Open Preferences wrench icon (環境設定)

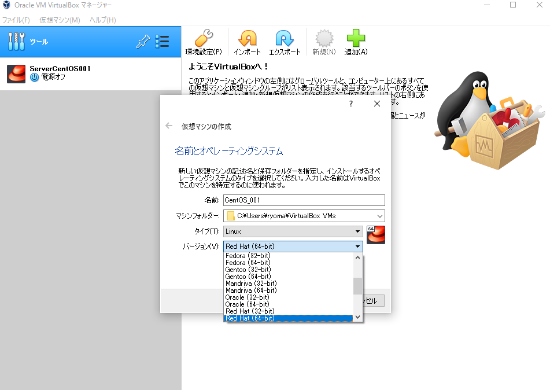click(204, 38)
